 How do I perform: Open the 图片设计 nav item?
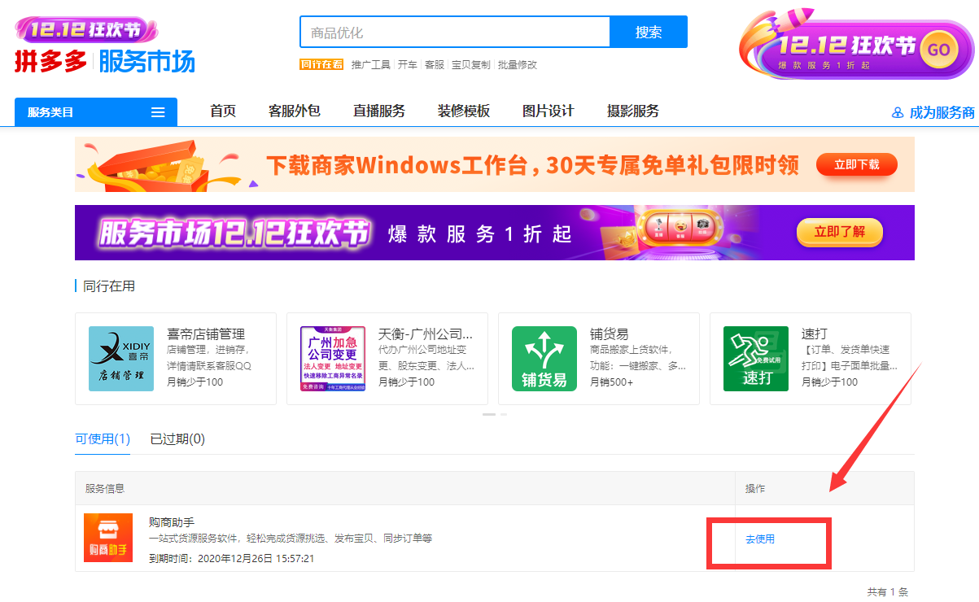point(549,111)
